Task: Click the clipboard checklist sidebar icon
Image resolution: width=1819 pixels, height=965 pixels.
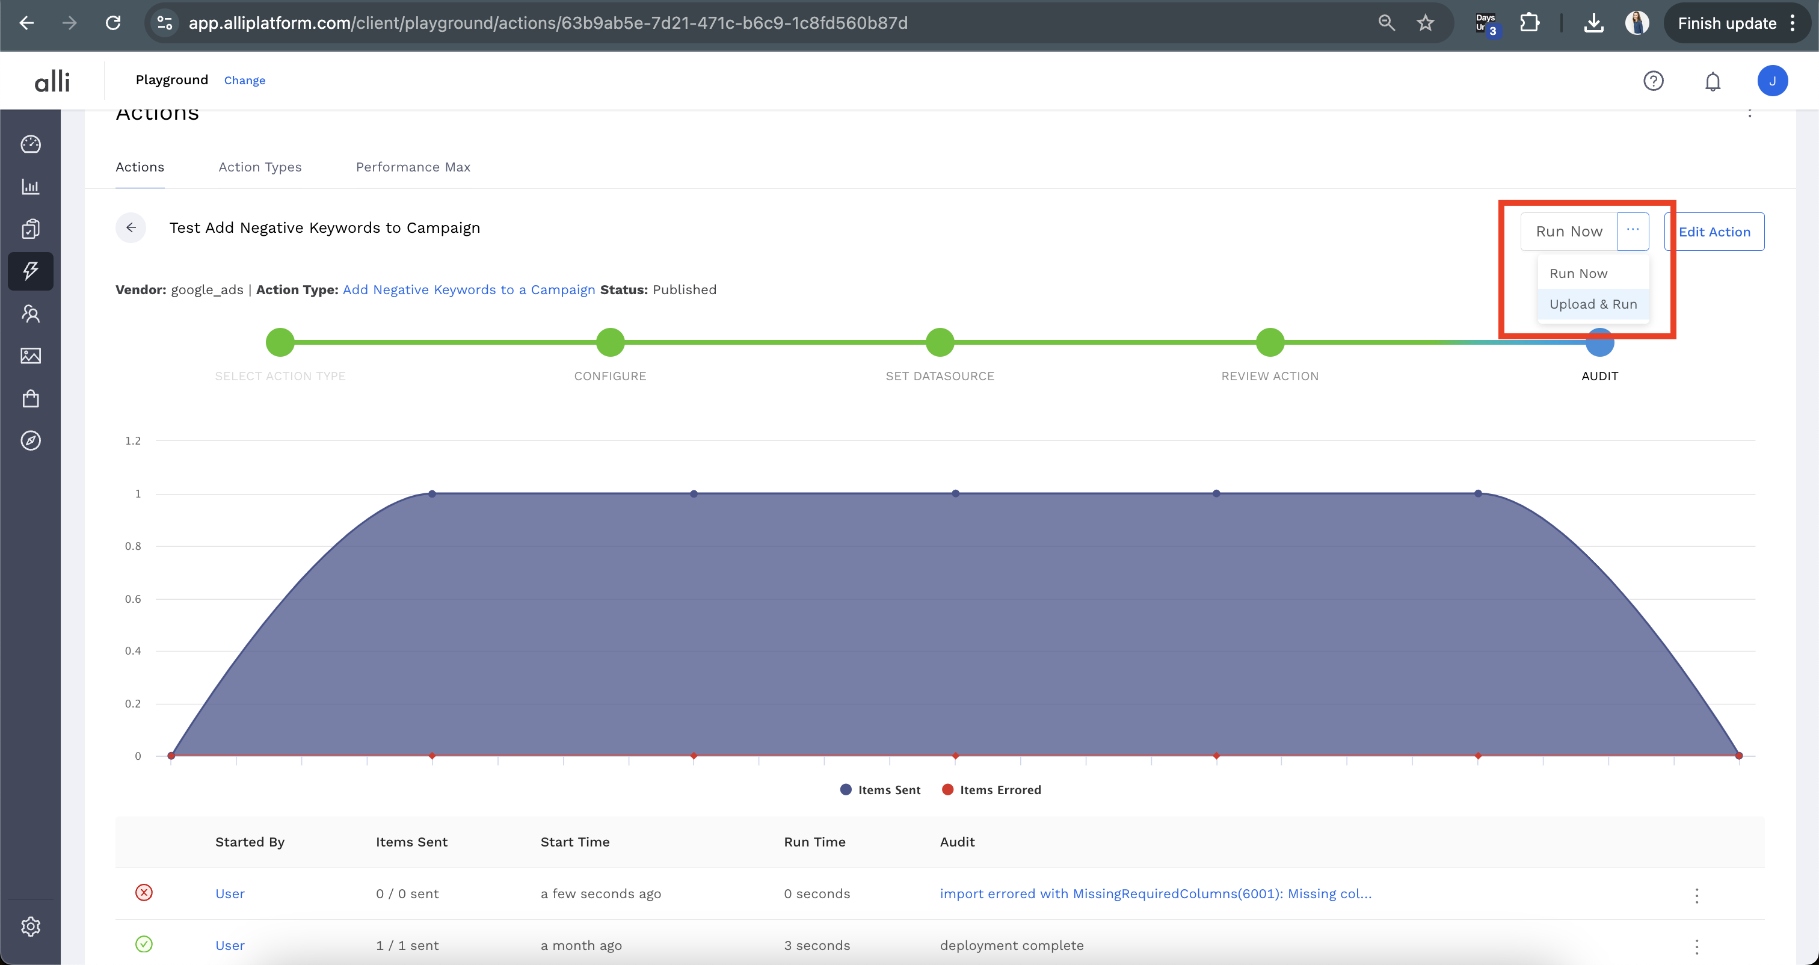Action: [30, 229]
